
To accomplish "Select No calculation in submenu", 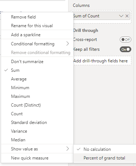I will (105, 149).
